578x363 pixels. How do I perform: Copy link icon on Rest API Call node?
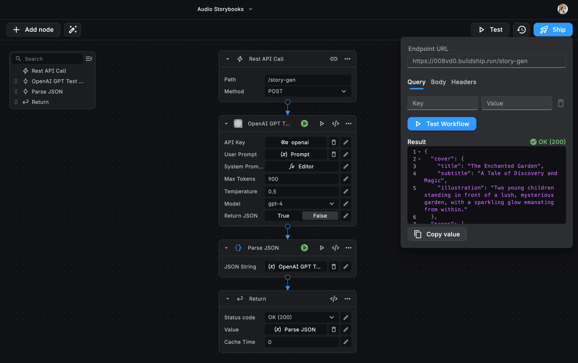pyautogui.click(x=334, y=59)
